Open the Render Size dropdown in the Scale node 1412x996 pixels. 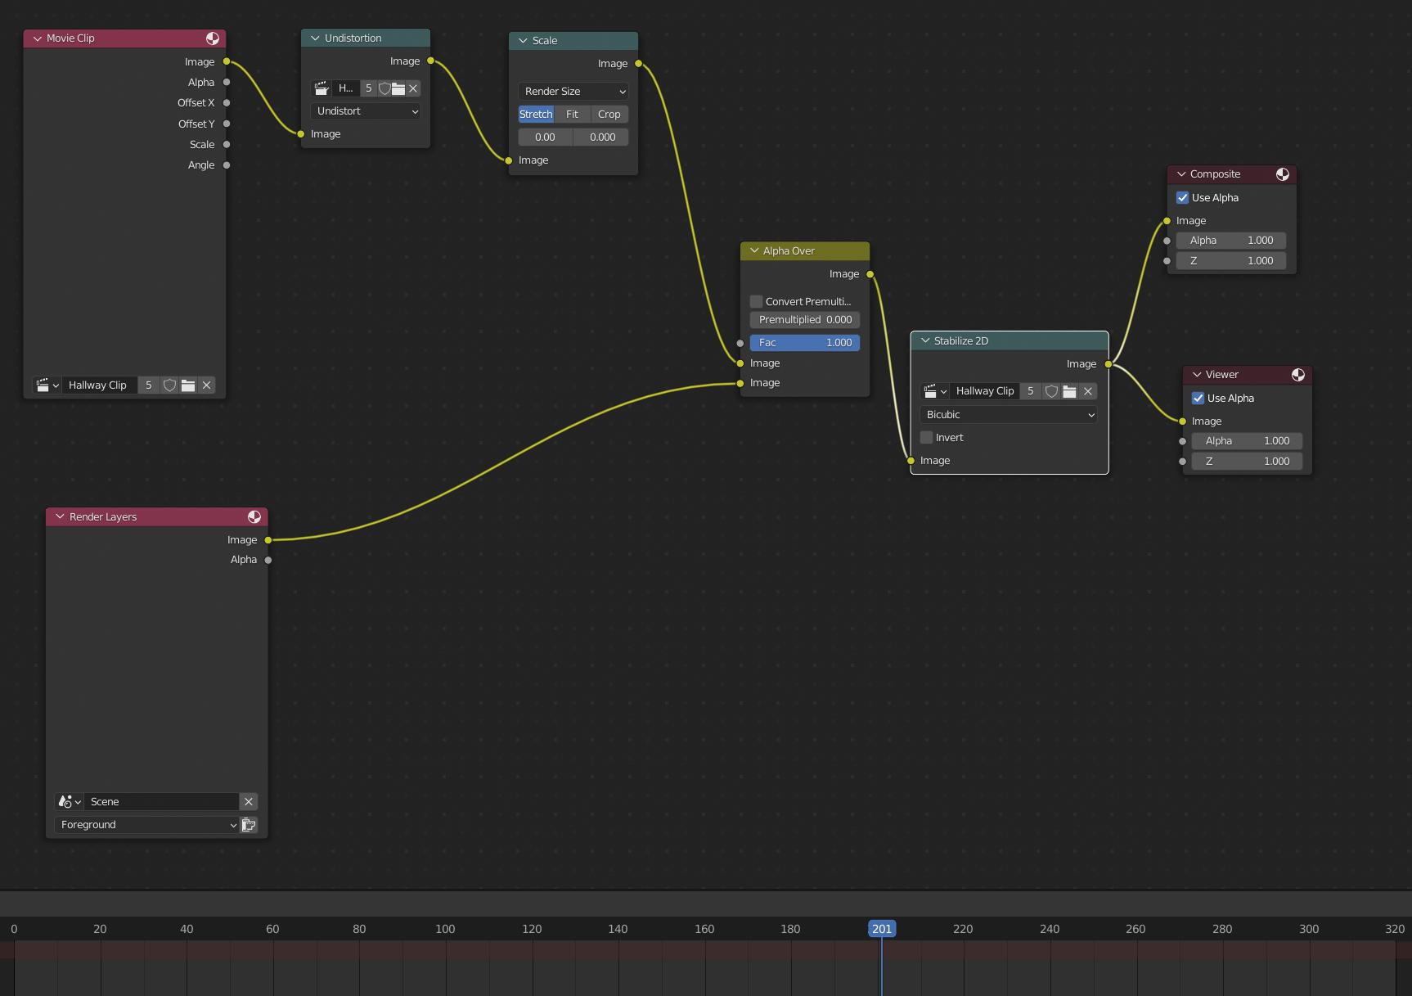[x=573, y=91]
